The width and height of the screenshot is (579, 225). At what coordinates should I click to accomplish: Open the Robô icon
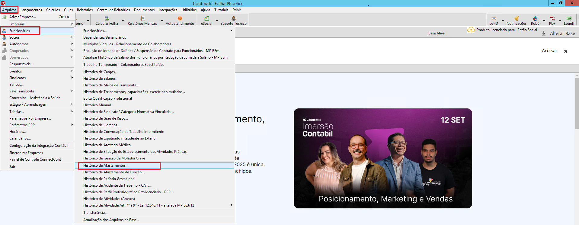(x=535, y=18)
